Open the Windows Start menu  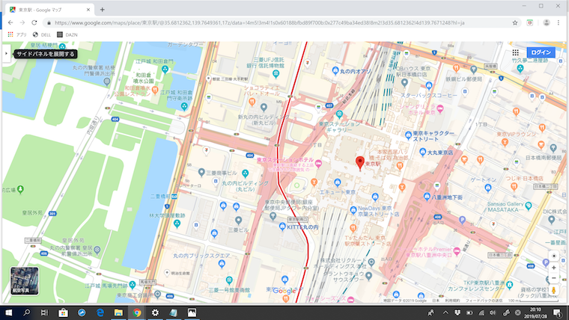[x=8, y=313]
